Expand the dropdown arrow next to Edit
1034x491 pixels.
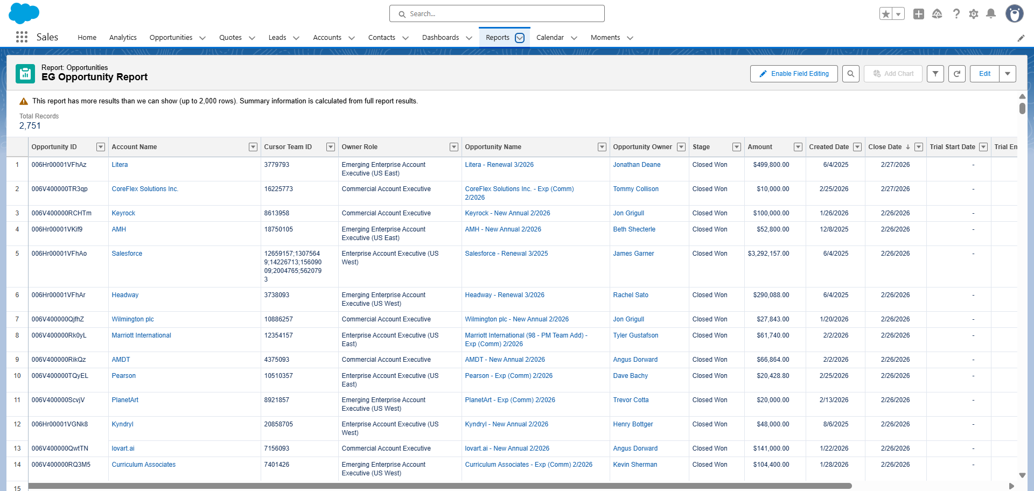[x=1007, y=74]
